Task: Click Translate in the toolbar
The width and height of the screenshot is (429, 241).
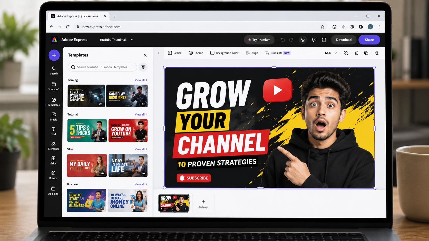Action: (x=278, y=53)
